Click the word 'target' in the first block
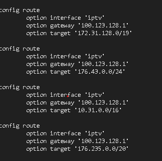The image size is (162, 161). point(60,33)
